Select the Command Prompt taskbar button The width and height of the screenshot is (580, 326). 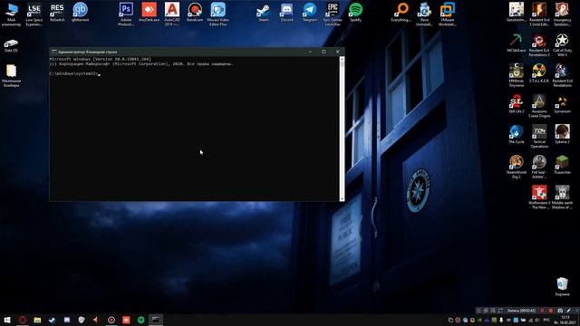pos(156,320)
